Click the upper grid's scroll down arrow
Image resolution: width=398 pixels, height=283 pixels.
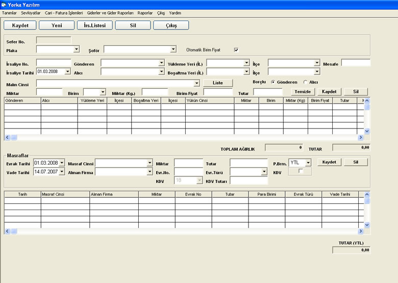367,132
